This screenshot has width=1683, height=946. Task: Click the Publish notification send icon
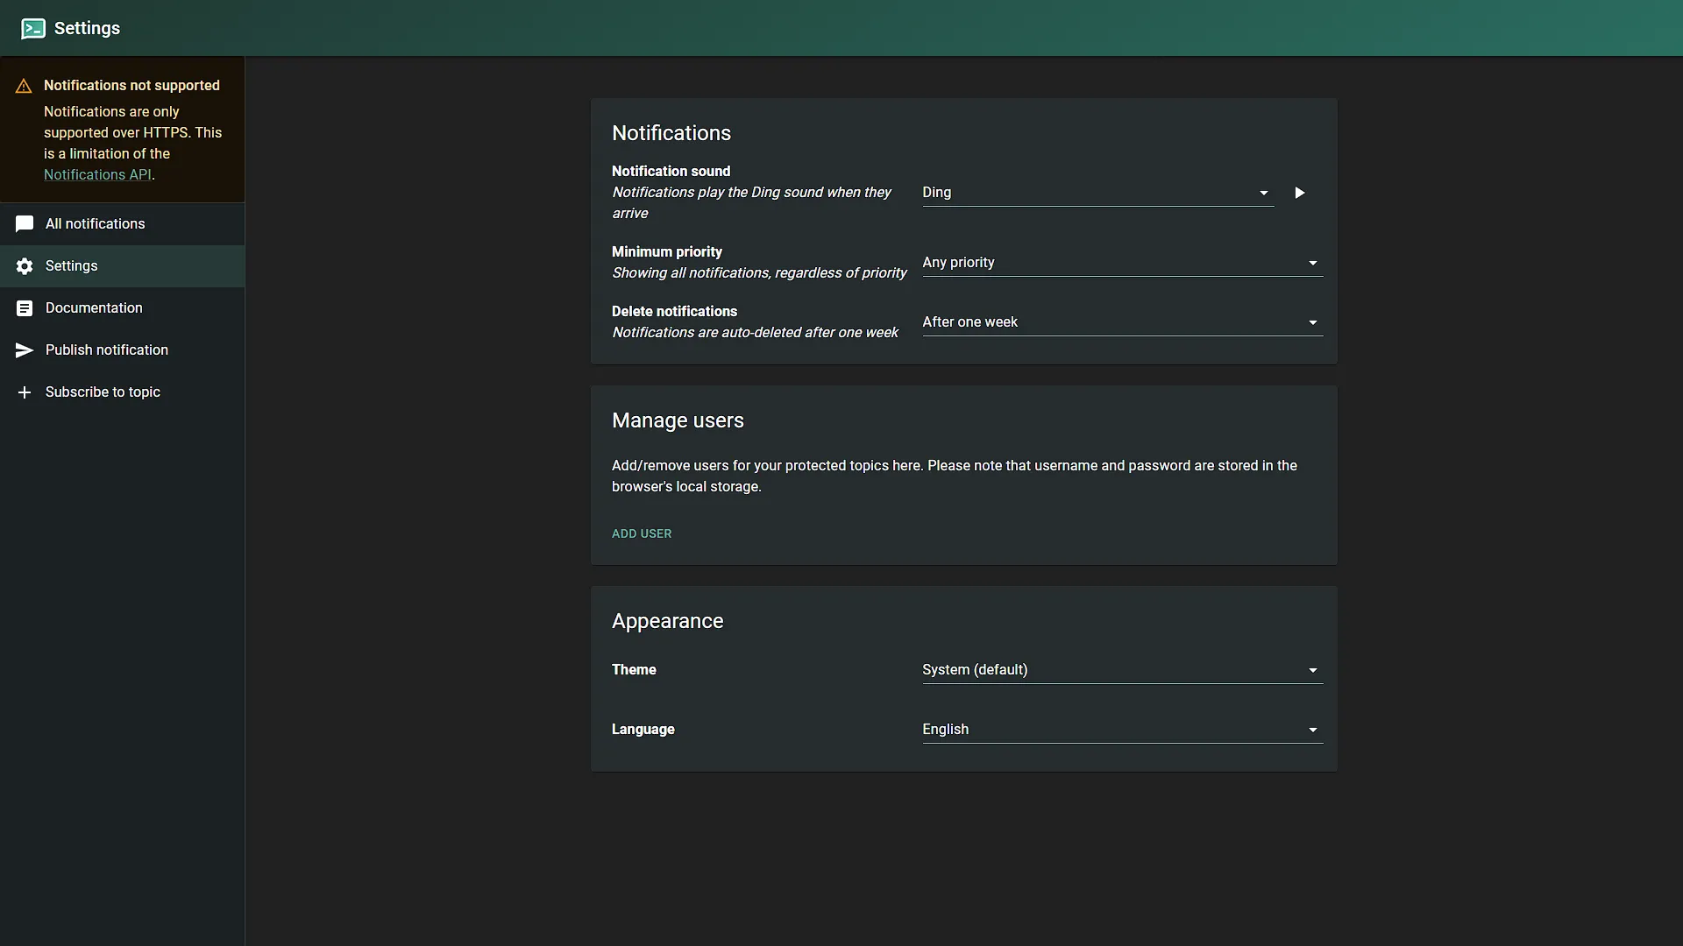pyautogui.click(x=25, y=350)
